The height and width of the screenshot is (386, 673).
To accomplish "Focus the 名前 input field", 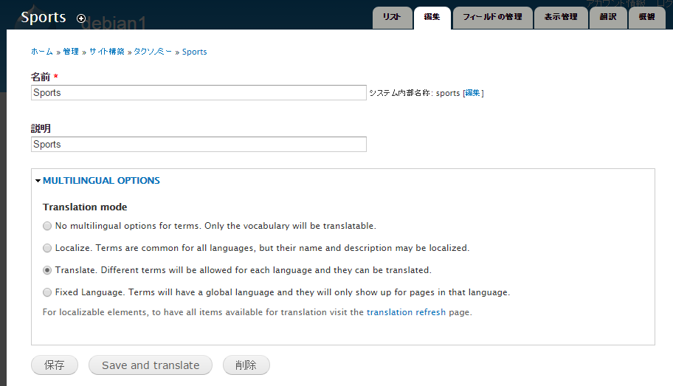I will [199, 93].
